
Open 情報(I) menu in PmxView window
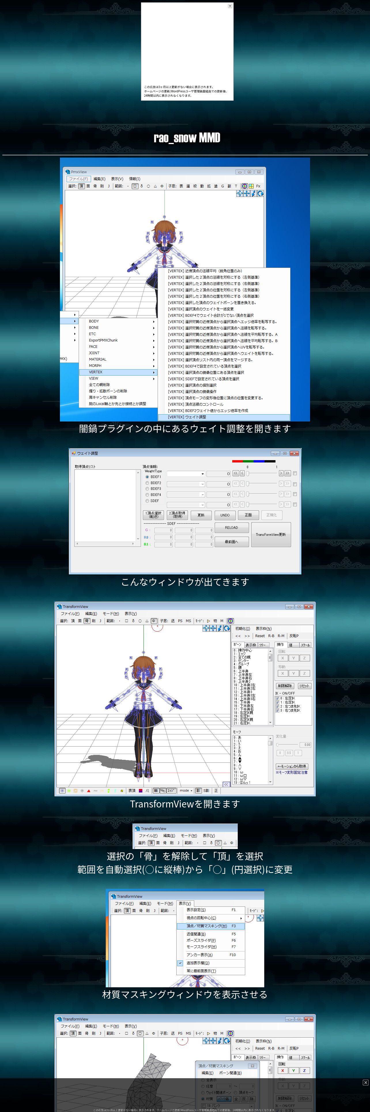(135, 179)
